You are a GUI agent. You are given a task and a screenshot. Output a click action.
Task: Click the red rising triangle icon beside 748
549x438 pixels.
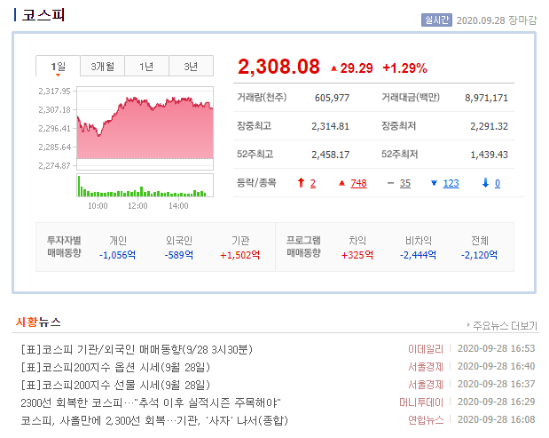342,183
